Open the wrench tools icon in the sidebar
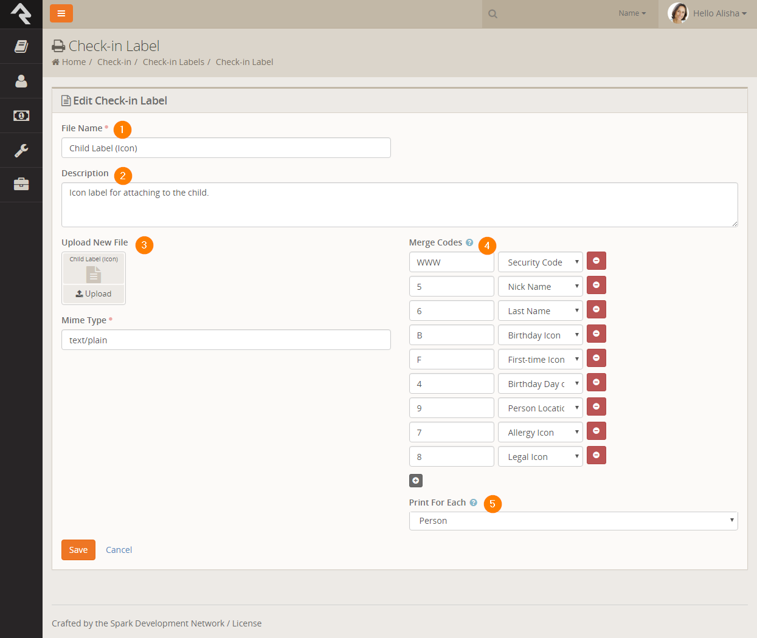The height and width of the screenshot is (638, 757). pos(21,150)
